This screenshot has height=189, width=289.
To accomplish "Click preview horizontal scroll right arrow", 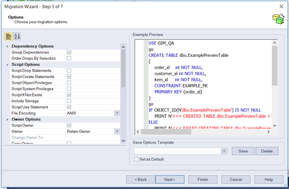I will (x=268, y=132).
